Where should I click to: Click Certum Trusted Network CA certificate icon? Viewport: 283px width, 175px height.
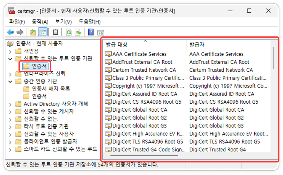tap(108, 70)
